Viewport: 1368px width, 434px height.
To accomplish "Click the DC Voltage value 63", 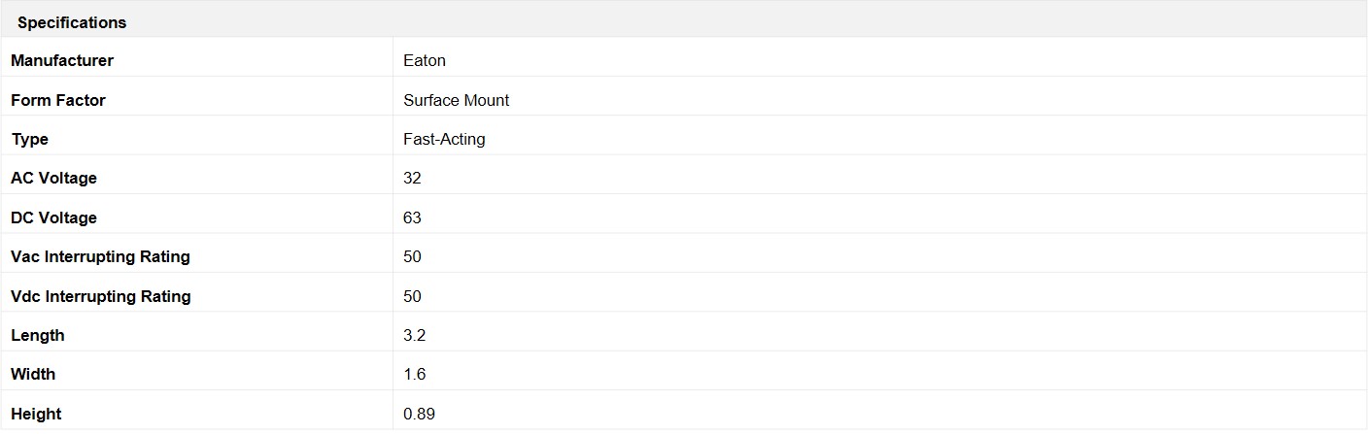I will click(413, 217).
